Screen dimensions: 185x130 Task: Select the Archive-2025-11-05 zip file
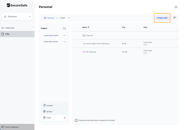[97, 44]
